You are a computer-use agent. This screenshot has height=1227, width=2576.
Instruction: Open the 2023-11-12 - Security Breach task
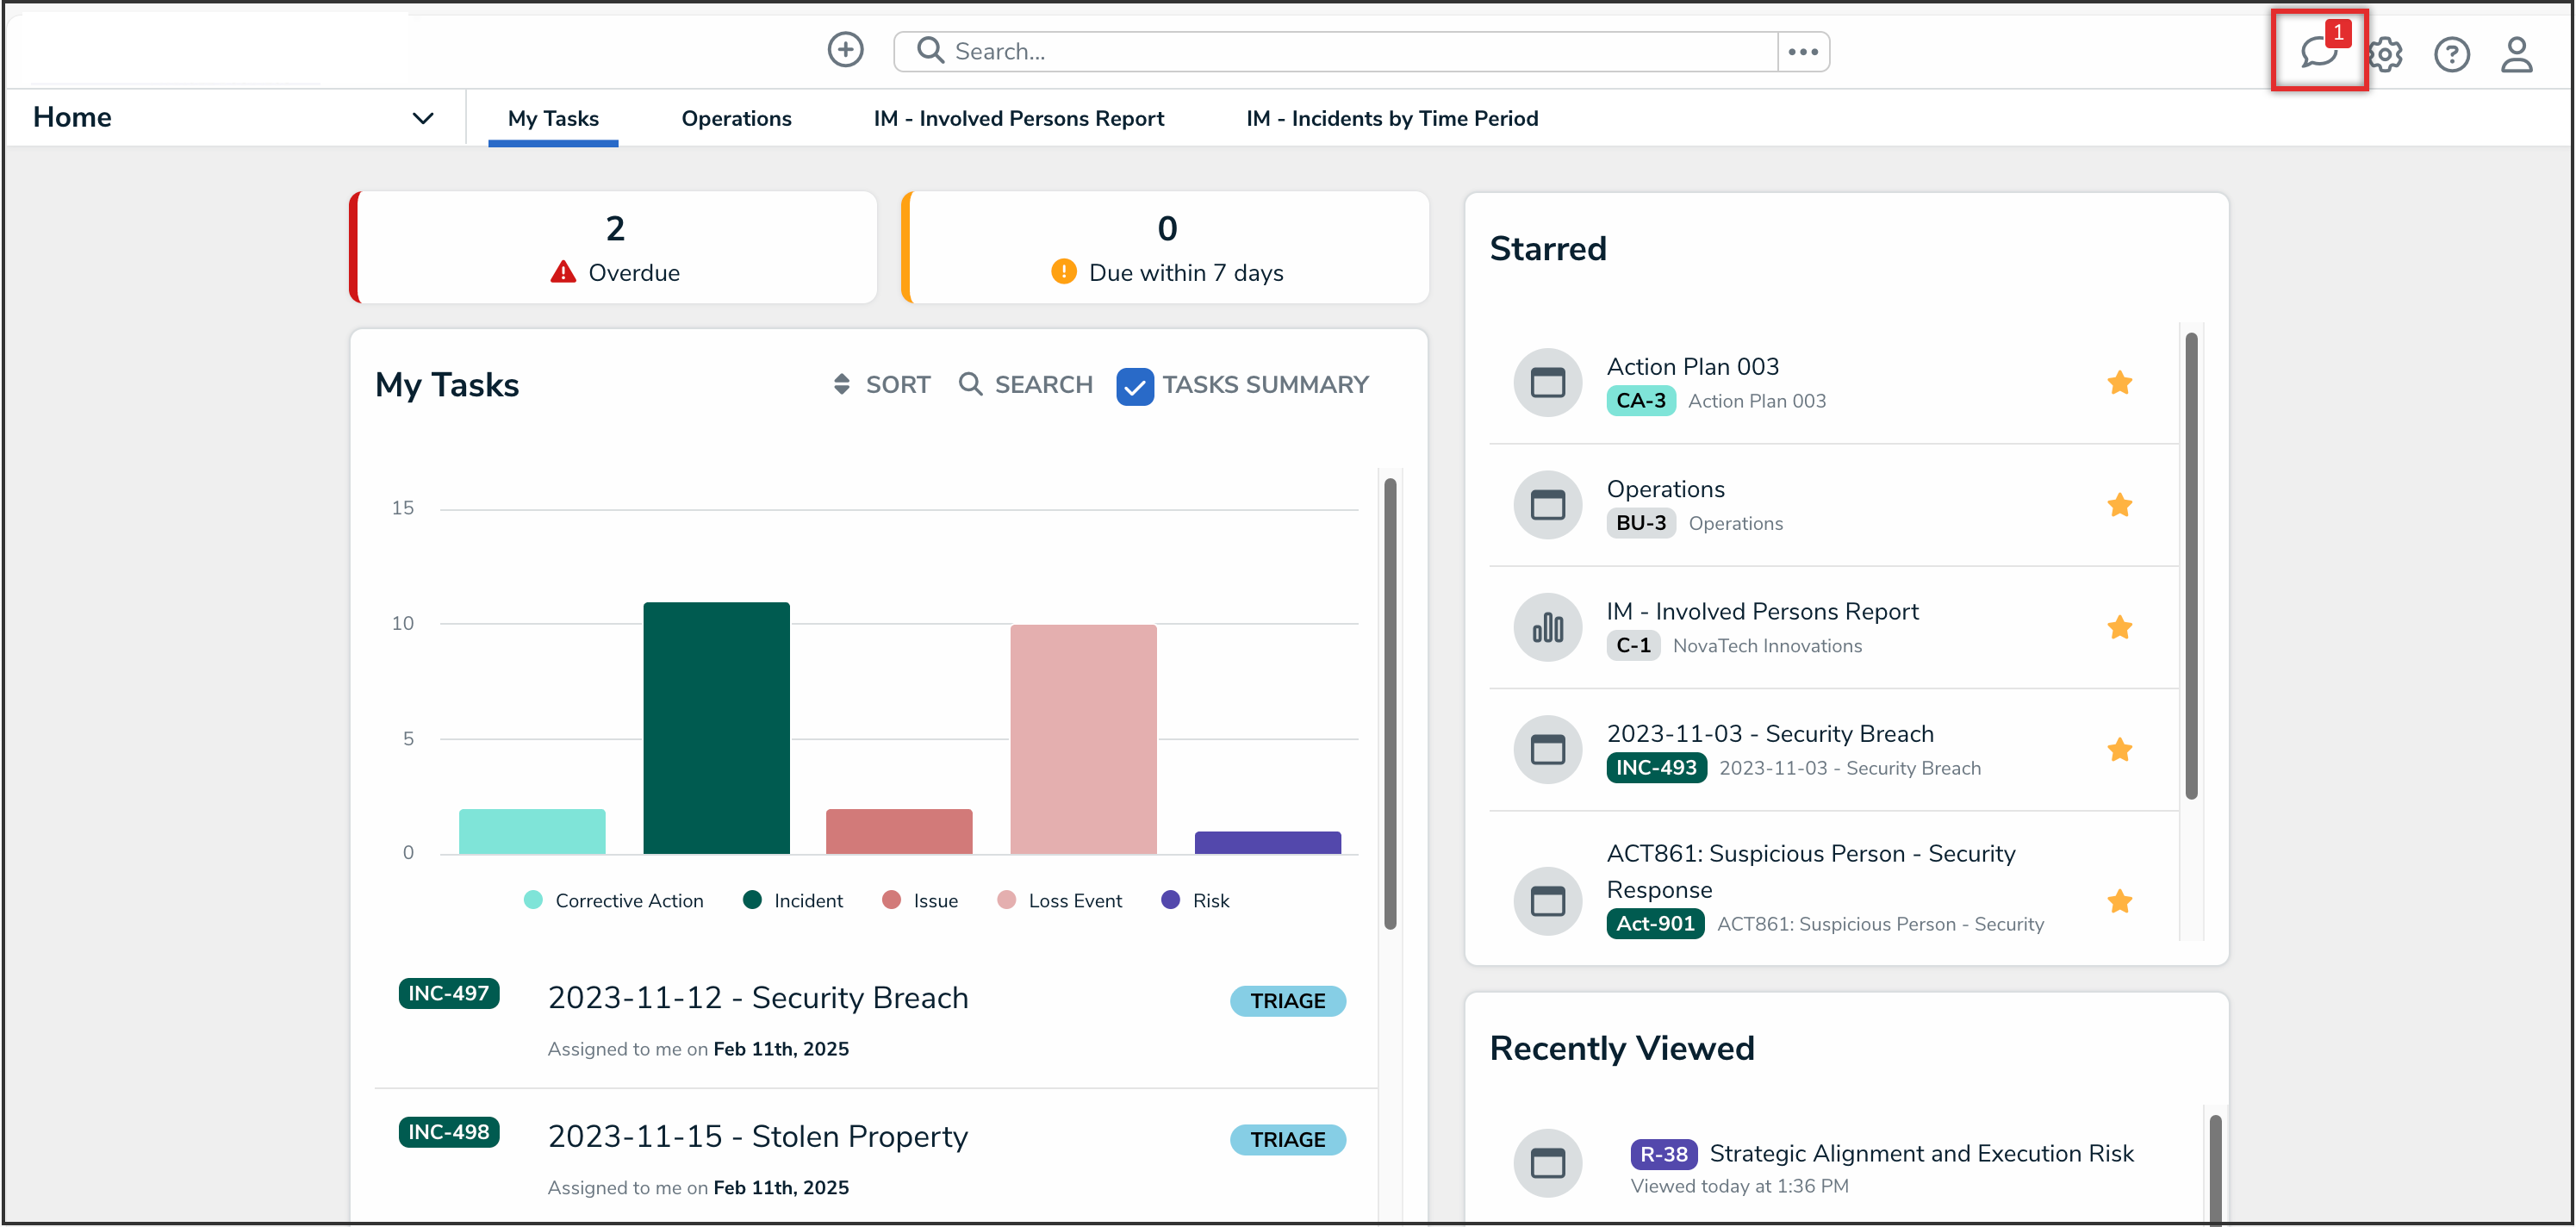coord(757,998)
